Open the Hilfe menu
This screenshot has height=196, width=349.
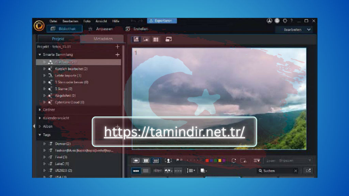pyautogui.click(x=116, y=21)
